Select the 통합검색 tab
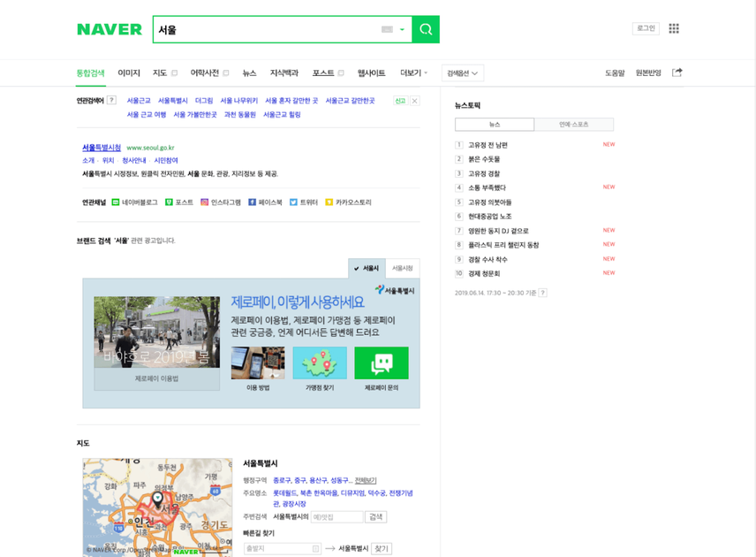 pos(91,72)
